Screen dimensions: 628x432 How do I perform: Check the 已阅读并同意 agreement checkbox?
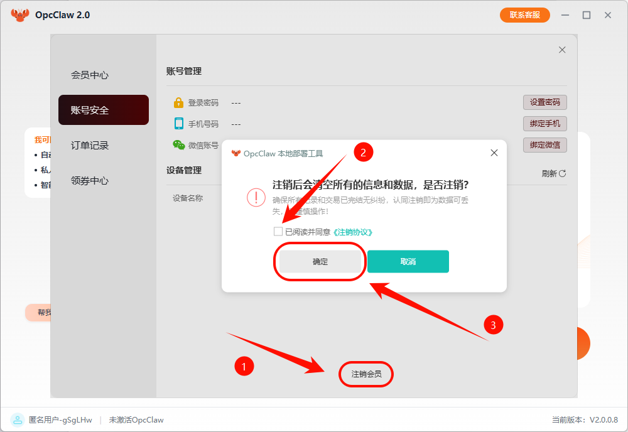pyautogui.click(x=278, y=232)
